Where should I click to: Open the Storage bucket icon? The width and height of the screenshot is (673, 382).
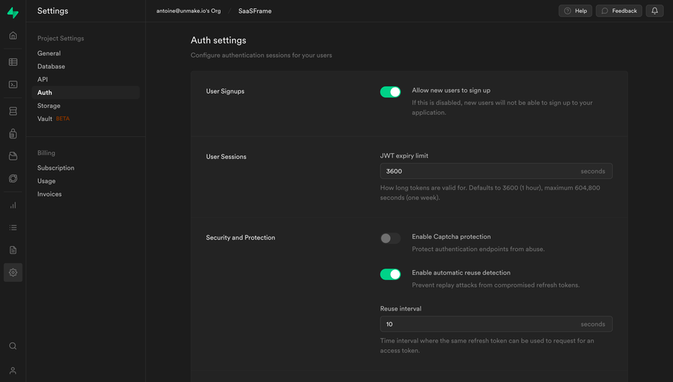point(13,156)
